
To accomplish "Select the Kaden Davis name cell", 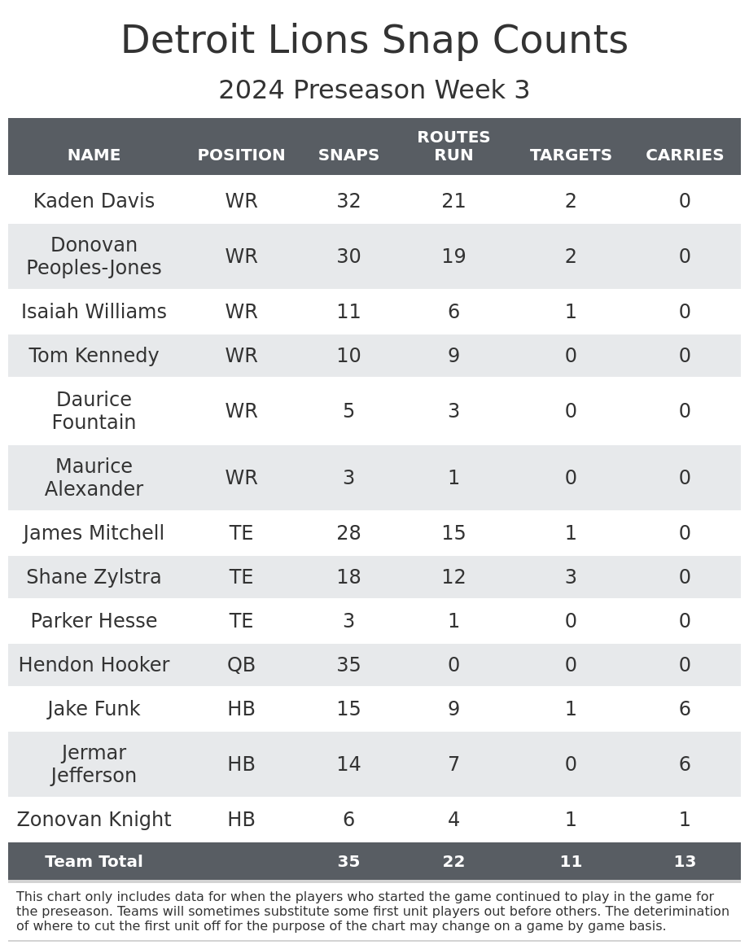I will pos(94,201).
